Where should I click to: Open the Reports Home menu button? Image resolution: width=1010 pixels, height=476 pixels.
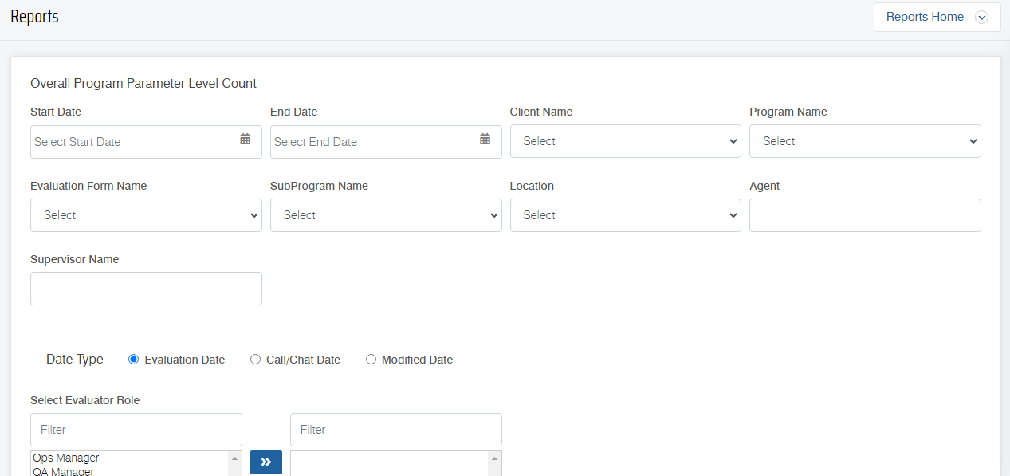coord(937,17)
